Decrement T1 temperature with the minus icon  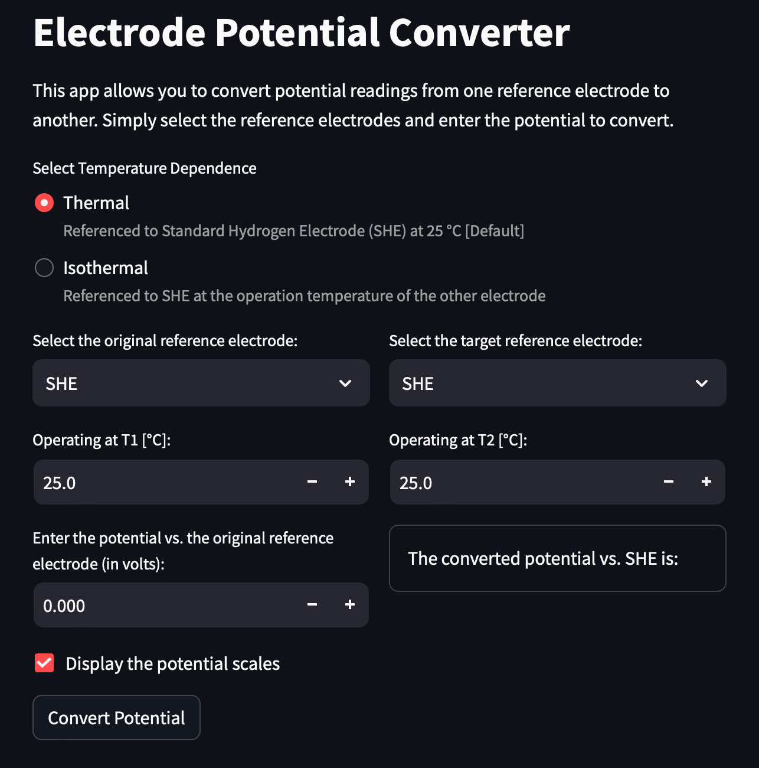[312, 482]
